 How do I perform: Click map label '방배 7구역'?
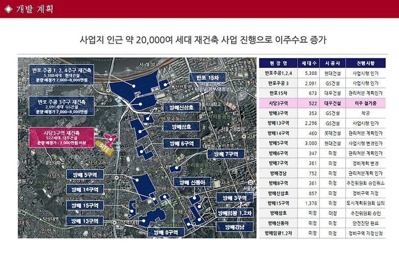[226, 154]
